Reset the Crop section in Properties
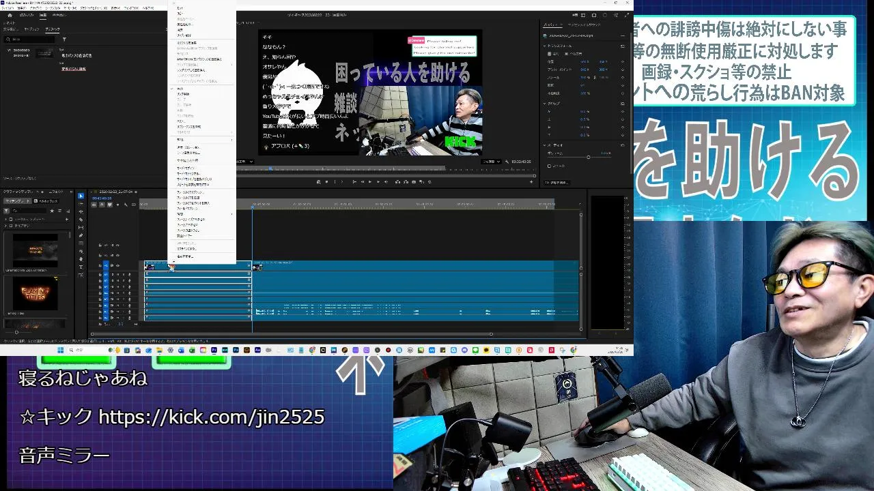The height and width of the screenshot is (491, 874). pos(623,104)
